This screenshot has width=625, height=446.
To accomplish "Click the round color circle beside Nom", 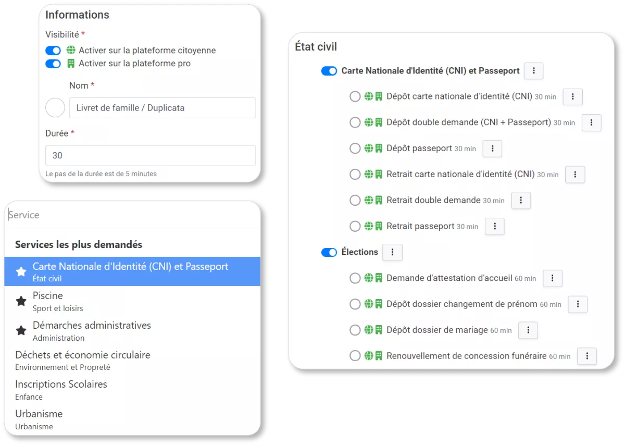I will coord(55,108).
